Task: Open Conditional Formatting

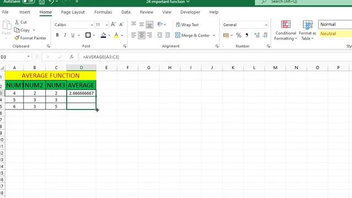Action: (285, 30)
